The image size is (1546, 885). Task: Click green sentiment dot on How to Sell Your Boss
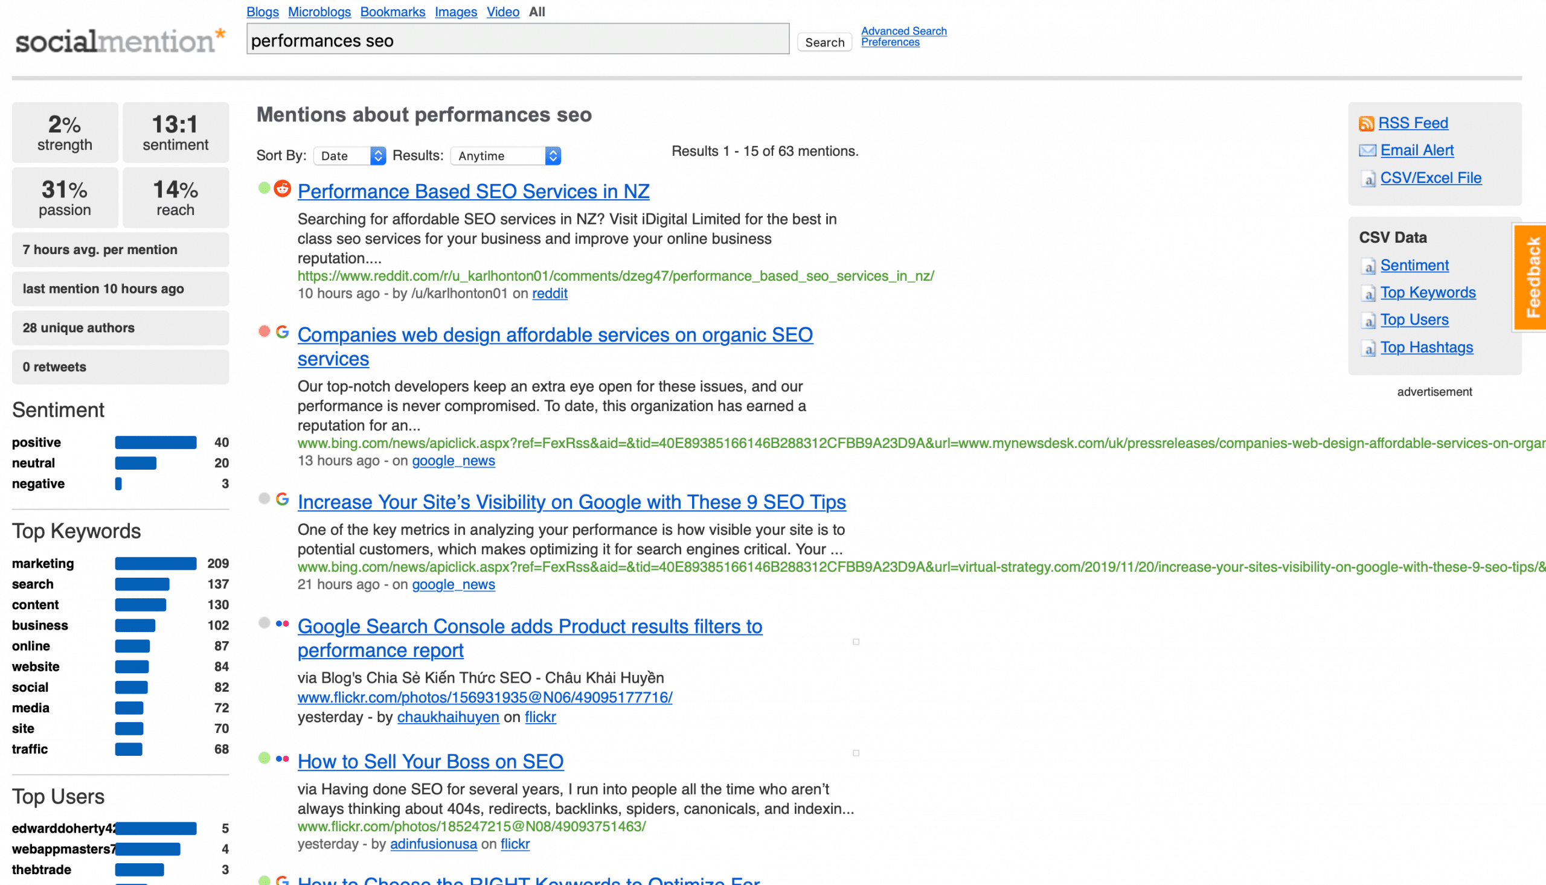(264, 758)
